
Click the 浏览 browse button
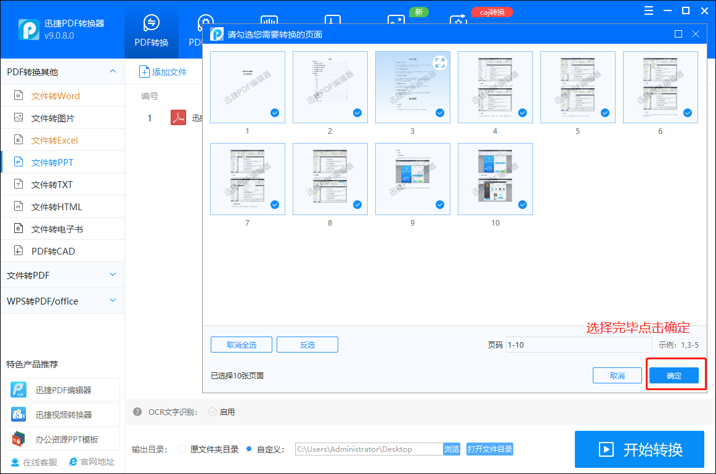click(x=452, y=449)
